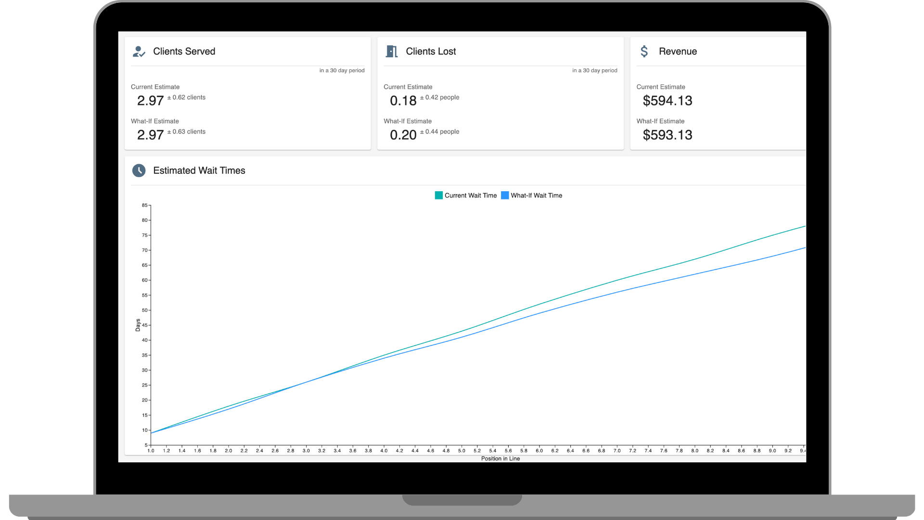
Task: Click the 85 tick on the y-axis
Action: [x=144, y=205]
